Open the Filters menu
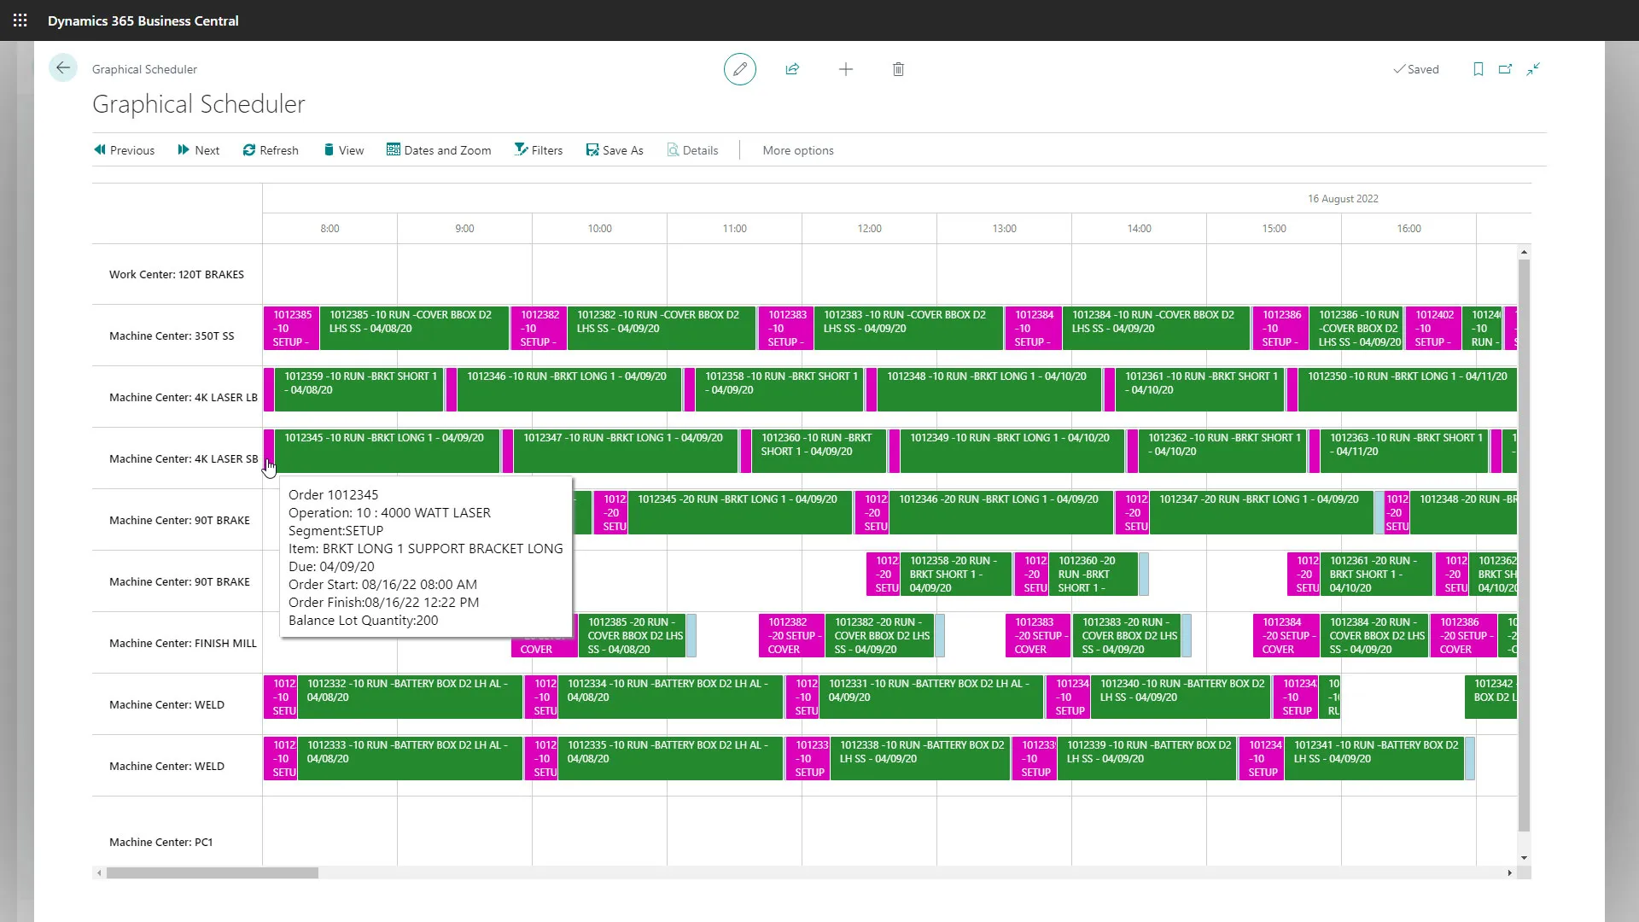 point(539,149)
